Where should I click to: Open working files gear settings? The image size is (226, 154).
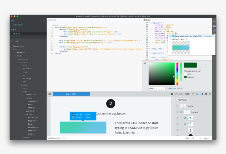tap(41, 20)
